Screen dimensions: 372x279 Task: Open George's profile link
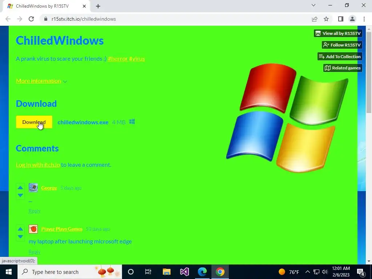49,188
